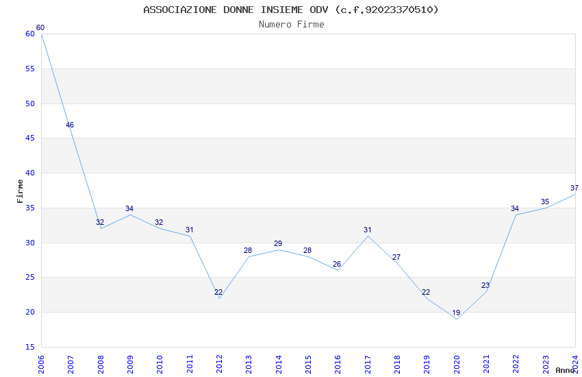Click the 2020 minimum point labeled 19
Screen dimensions: 582x377
click(456, 313)
